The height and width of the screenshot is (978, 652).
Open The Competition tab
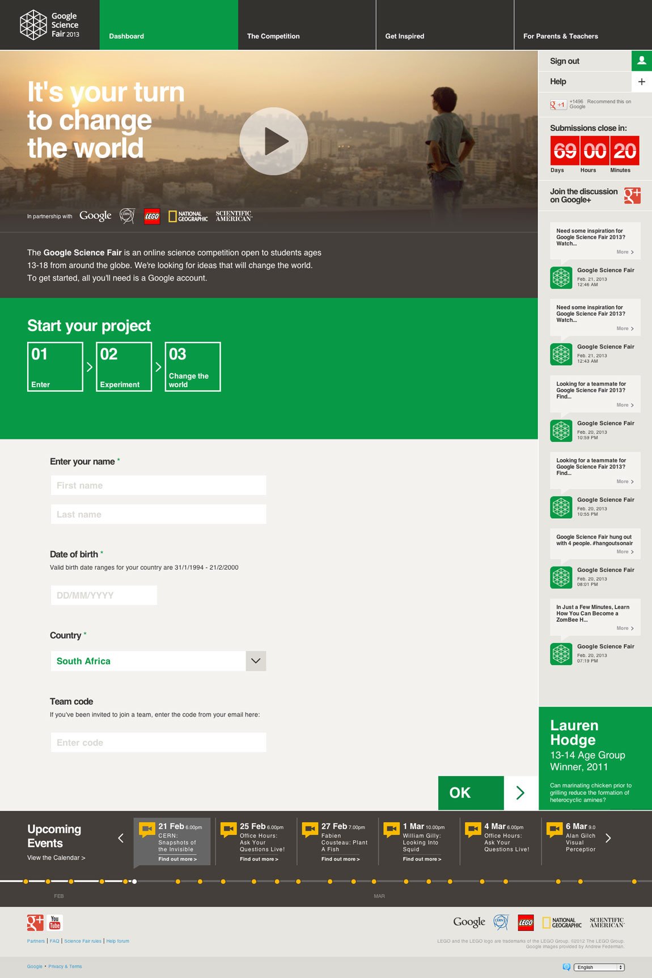307,25
